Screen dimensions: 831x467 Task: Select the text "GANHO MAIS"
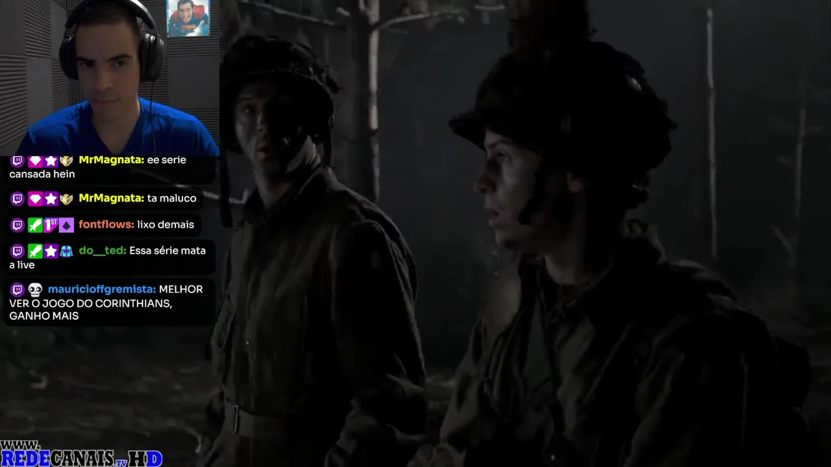(43, 316)
